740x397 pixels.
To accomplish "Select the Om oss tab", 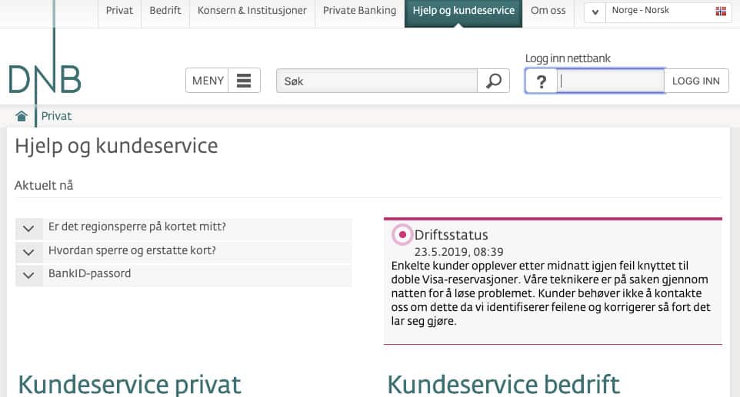I will click(548, 11).
